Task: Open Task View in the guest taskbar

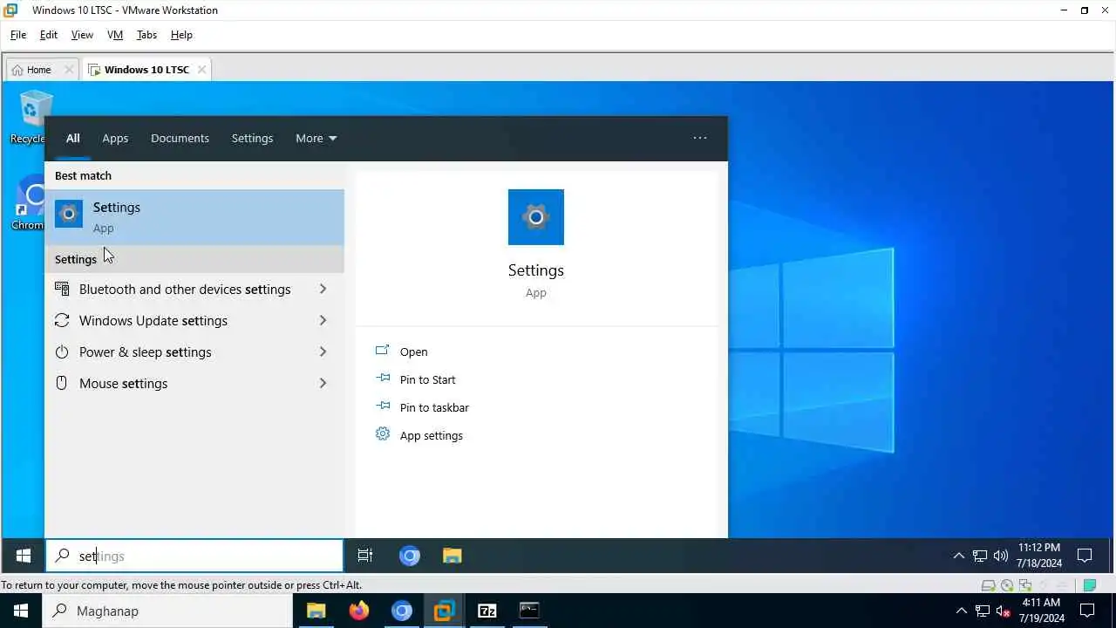Action: pyautogui.click(x=365, y=556)
